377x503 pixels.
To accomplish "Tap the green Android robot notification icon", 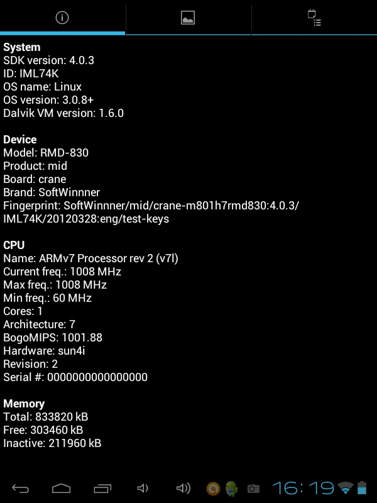I will click(231, 489).
